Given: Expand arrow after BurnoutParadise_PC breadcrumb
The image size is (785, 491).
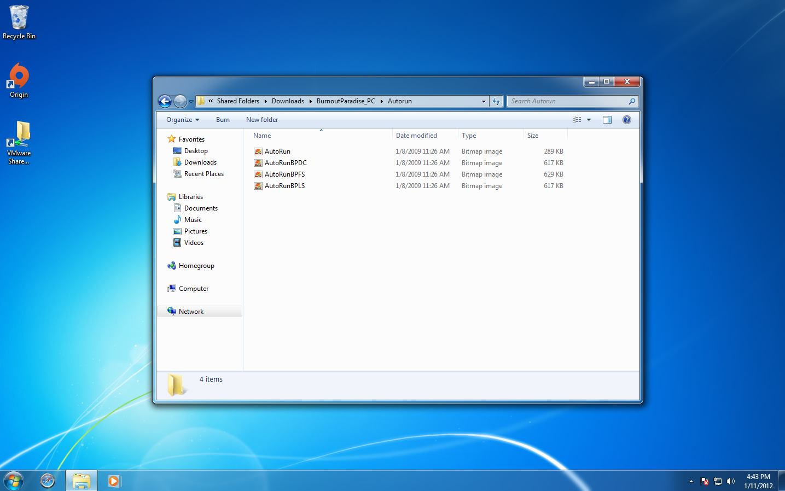Looking at the screenshot, I should tap(381, 101).
